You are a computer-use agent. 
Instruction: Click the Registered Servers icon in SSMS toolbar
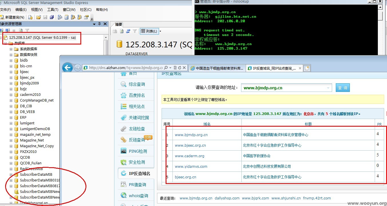60,17
